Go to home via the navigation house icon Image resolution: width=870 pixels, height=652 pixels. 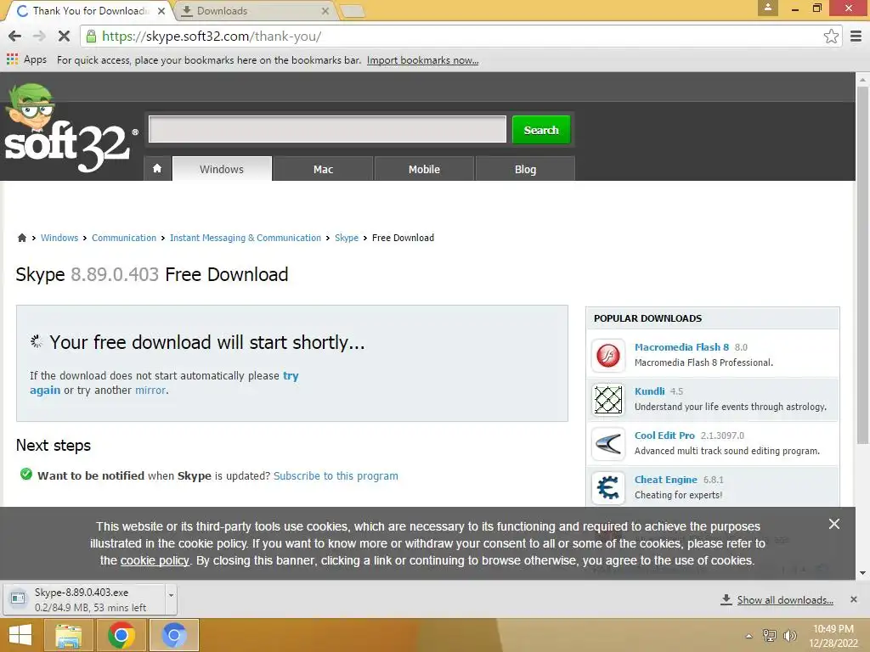157,169
